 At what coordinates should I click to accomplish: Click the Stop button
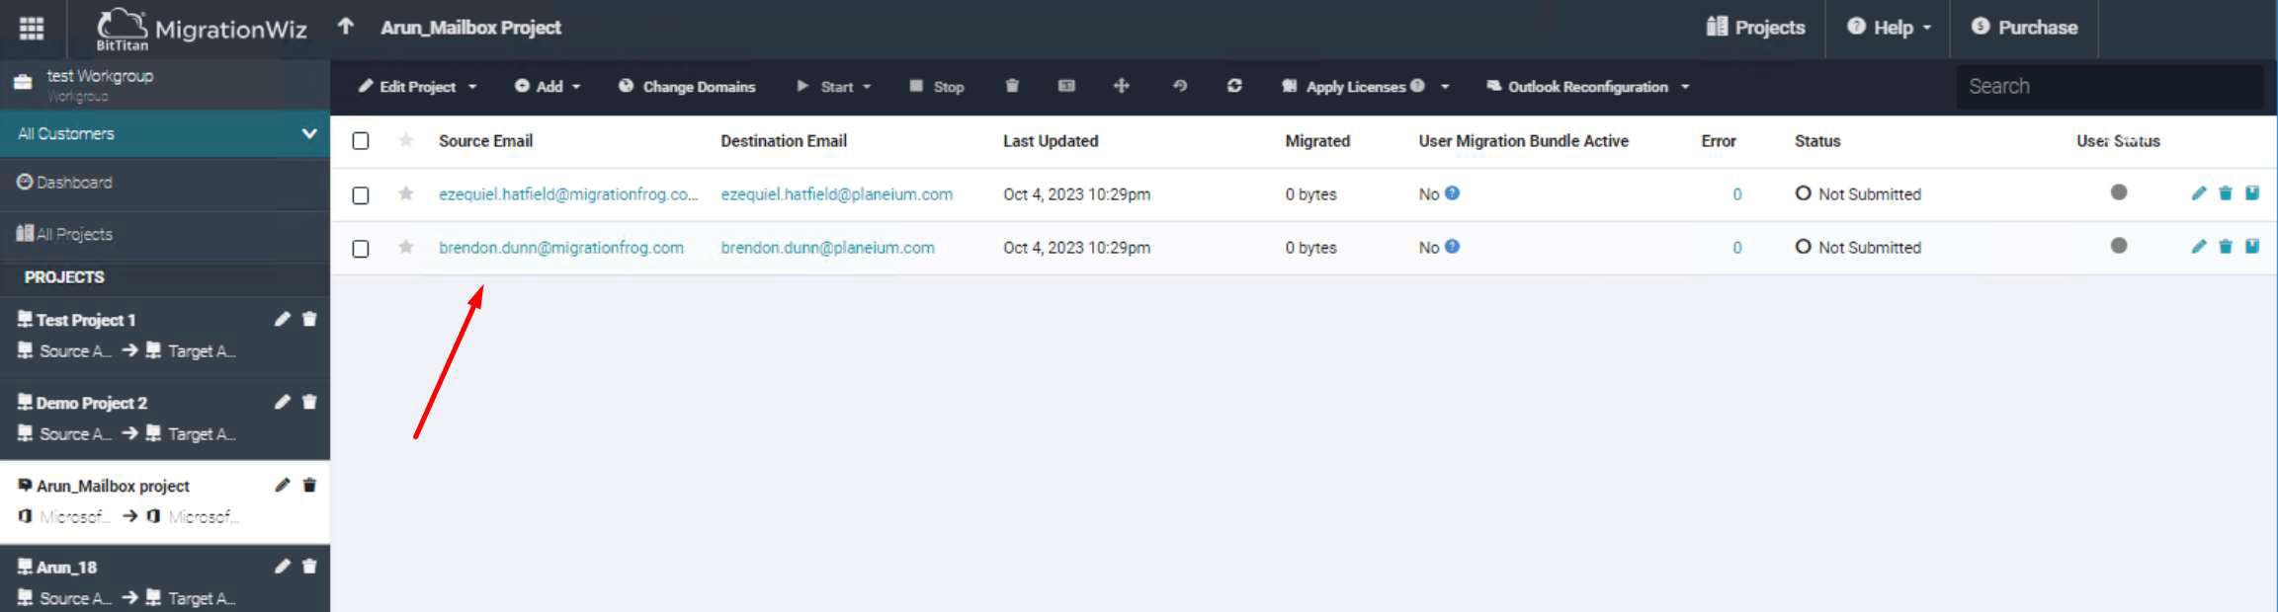(x=936, y=87)
